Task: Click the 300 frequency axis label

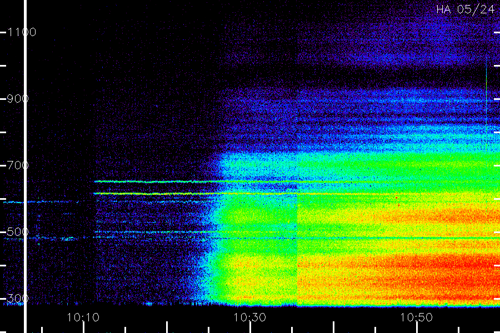Action: (x=18, y=298)
